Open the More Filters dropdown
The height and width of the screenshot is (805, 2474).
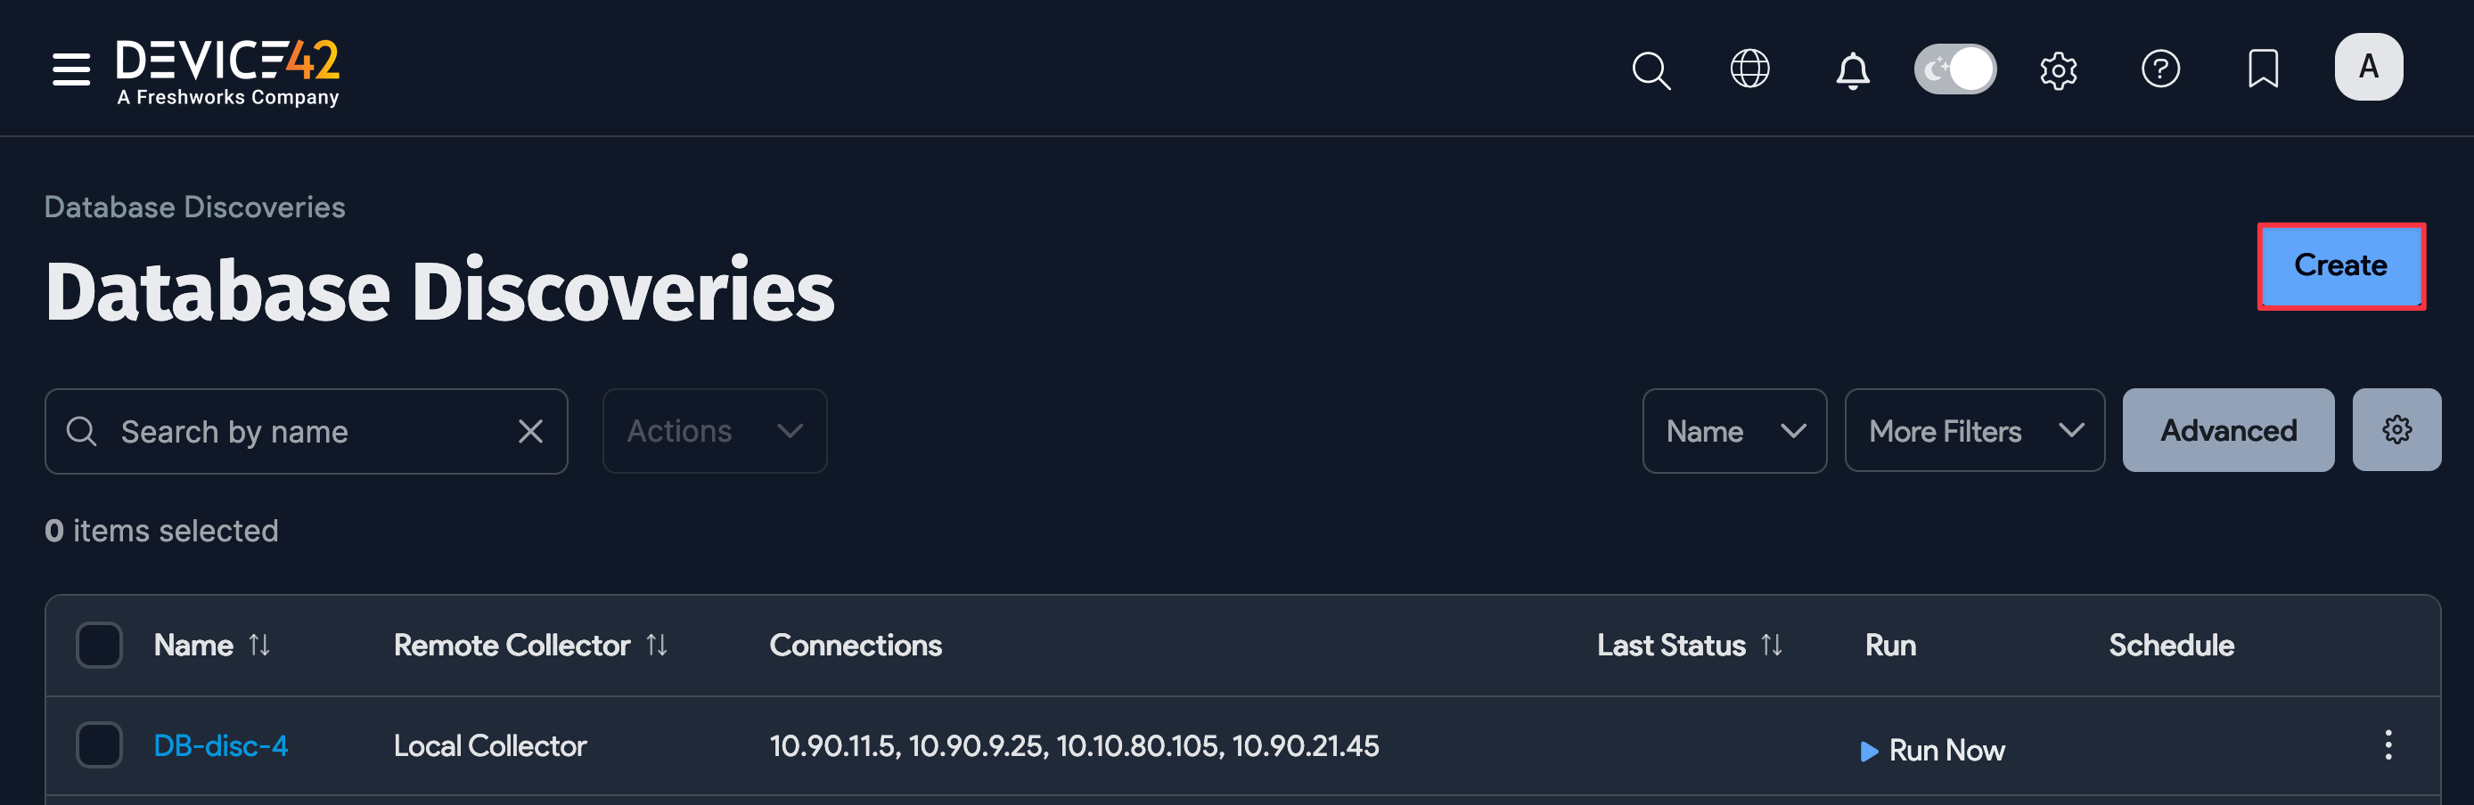click(x=1975, y=431)
